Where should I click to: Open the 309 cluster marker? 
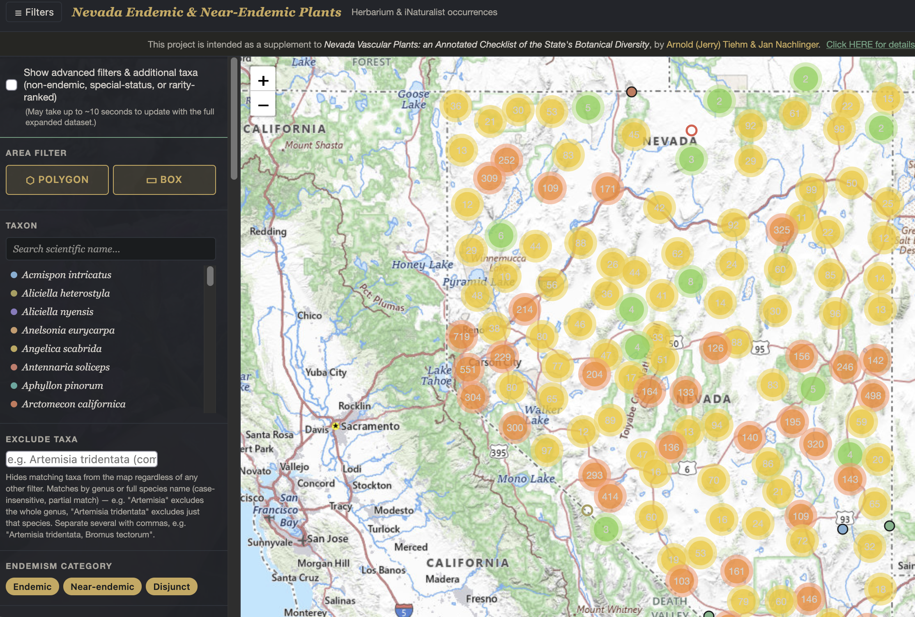coord(489,178)
